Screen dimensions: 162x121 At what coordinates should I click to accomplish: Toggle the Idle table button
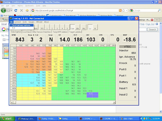(x=78, y=28)
